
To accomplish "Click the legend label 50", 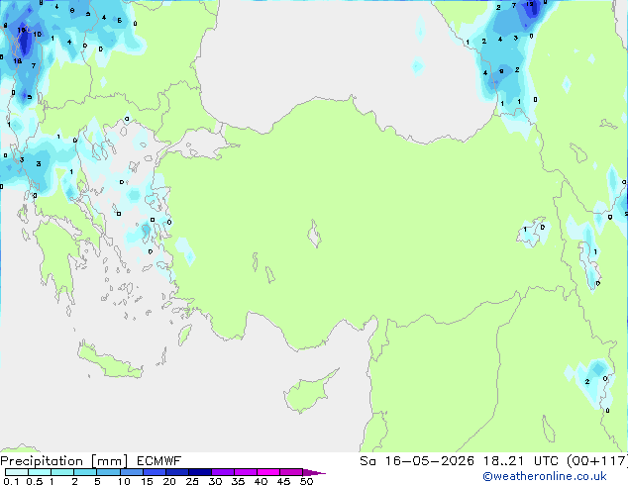I will [x=306, y=481].
